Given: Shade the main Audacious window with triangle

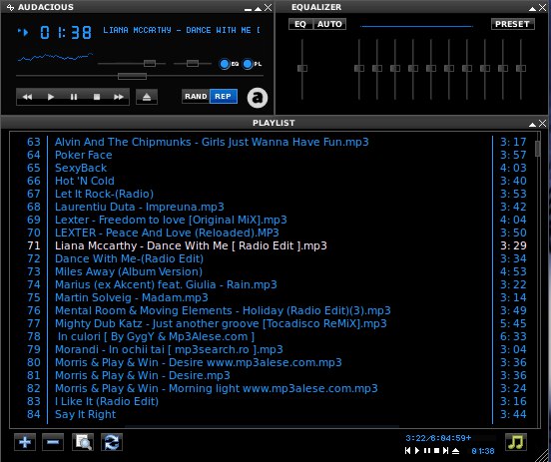Looking at the screenshot, I should click(x=258, y=8).
